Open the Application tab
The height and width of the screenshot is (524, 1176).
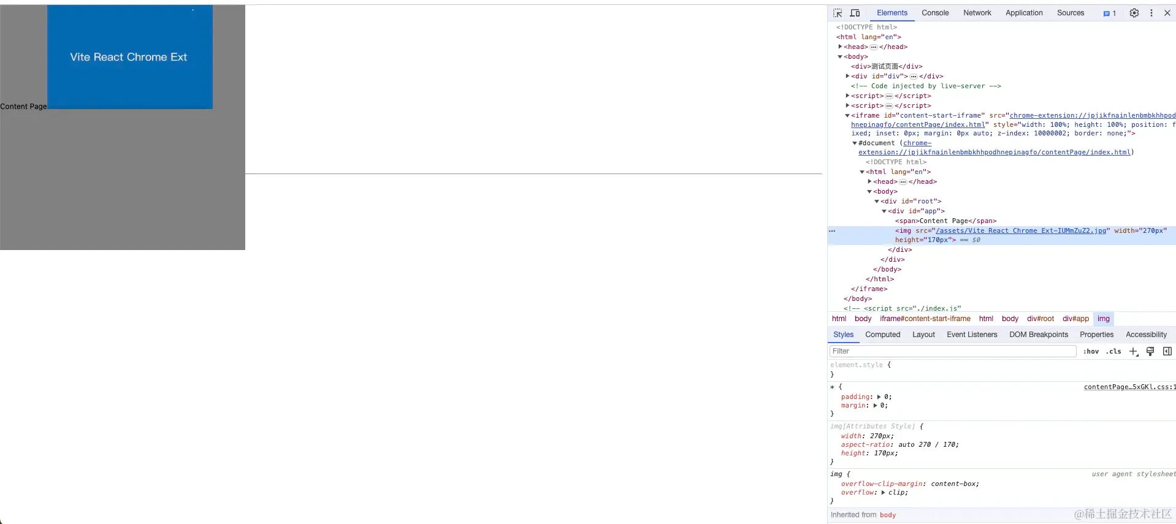click(x=1024, y=13)
